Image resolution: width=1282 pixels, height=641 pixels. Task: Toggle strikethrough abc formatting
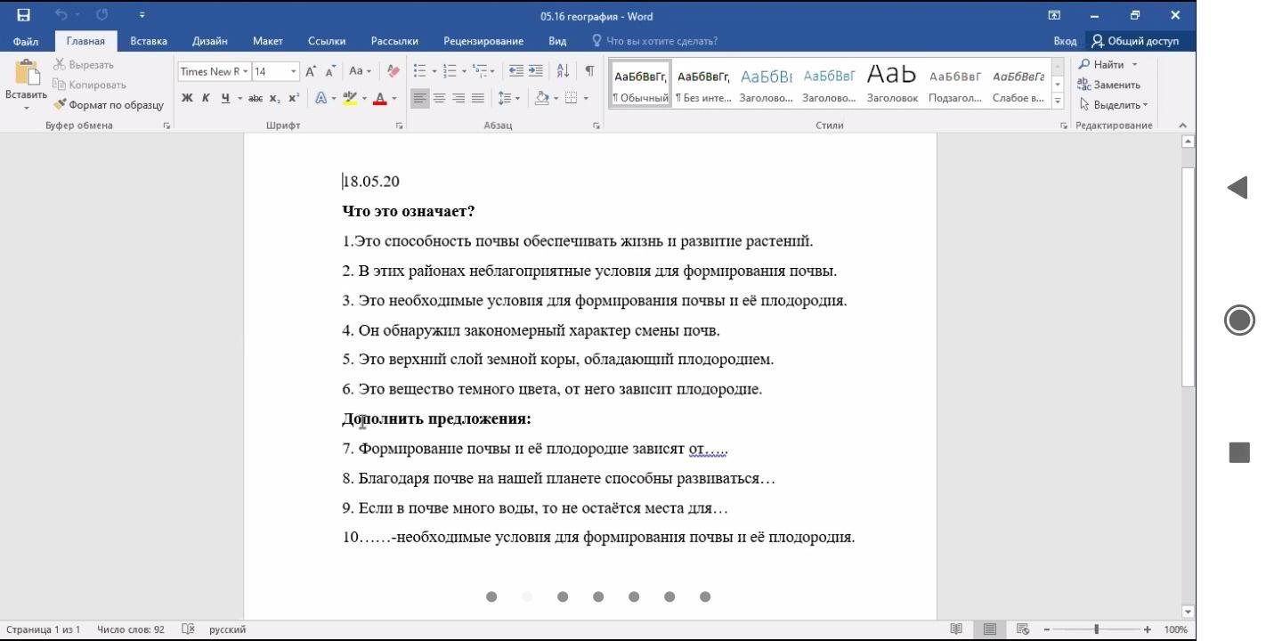tap(256, 98)
